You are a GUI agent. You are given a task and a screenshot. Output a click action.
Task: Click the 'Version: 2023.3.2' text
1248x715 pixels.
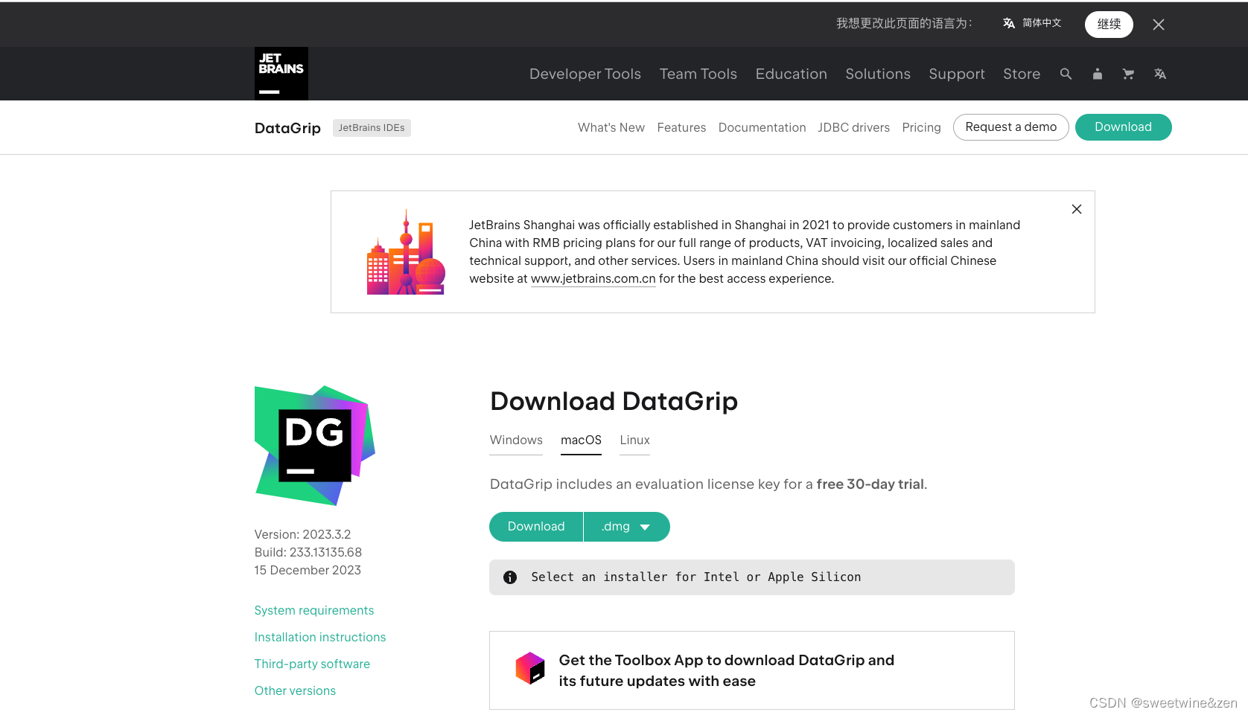pos(303,535)
